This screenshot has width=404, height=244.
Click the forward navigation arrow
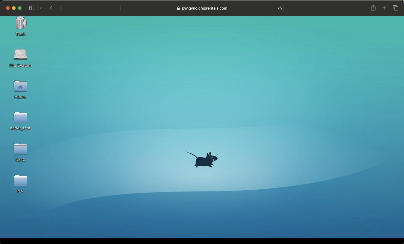tap(61, 8)
